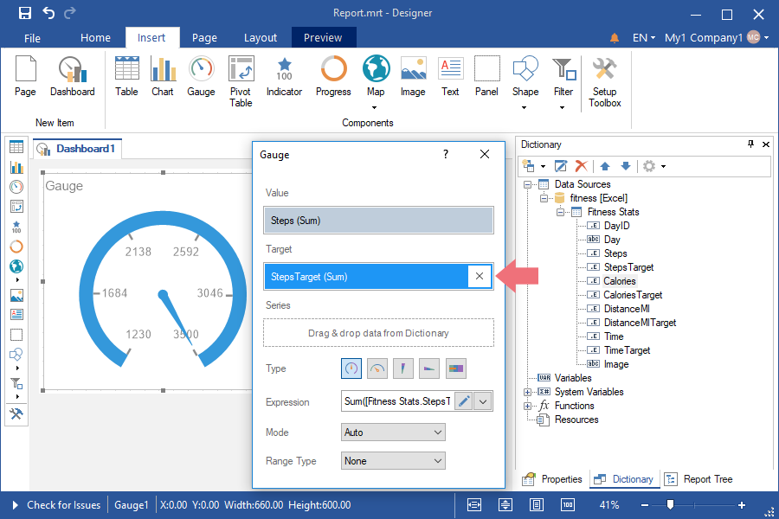The image size is (779, 519).
Task: Insert a Pivot Table component
Action: click(241, 81)
